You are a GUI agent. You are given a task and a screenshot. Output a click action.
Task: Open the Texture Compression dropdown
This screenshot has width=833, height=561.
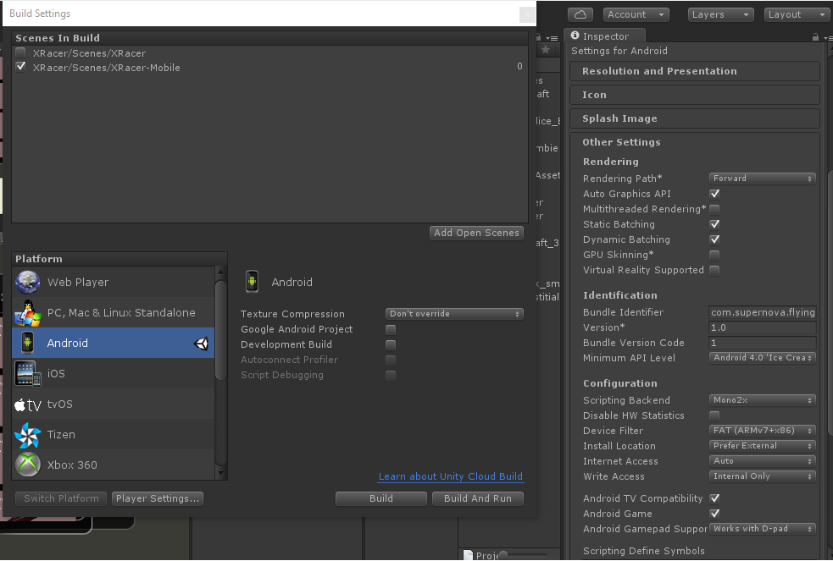point(454,314)
